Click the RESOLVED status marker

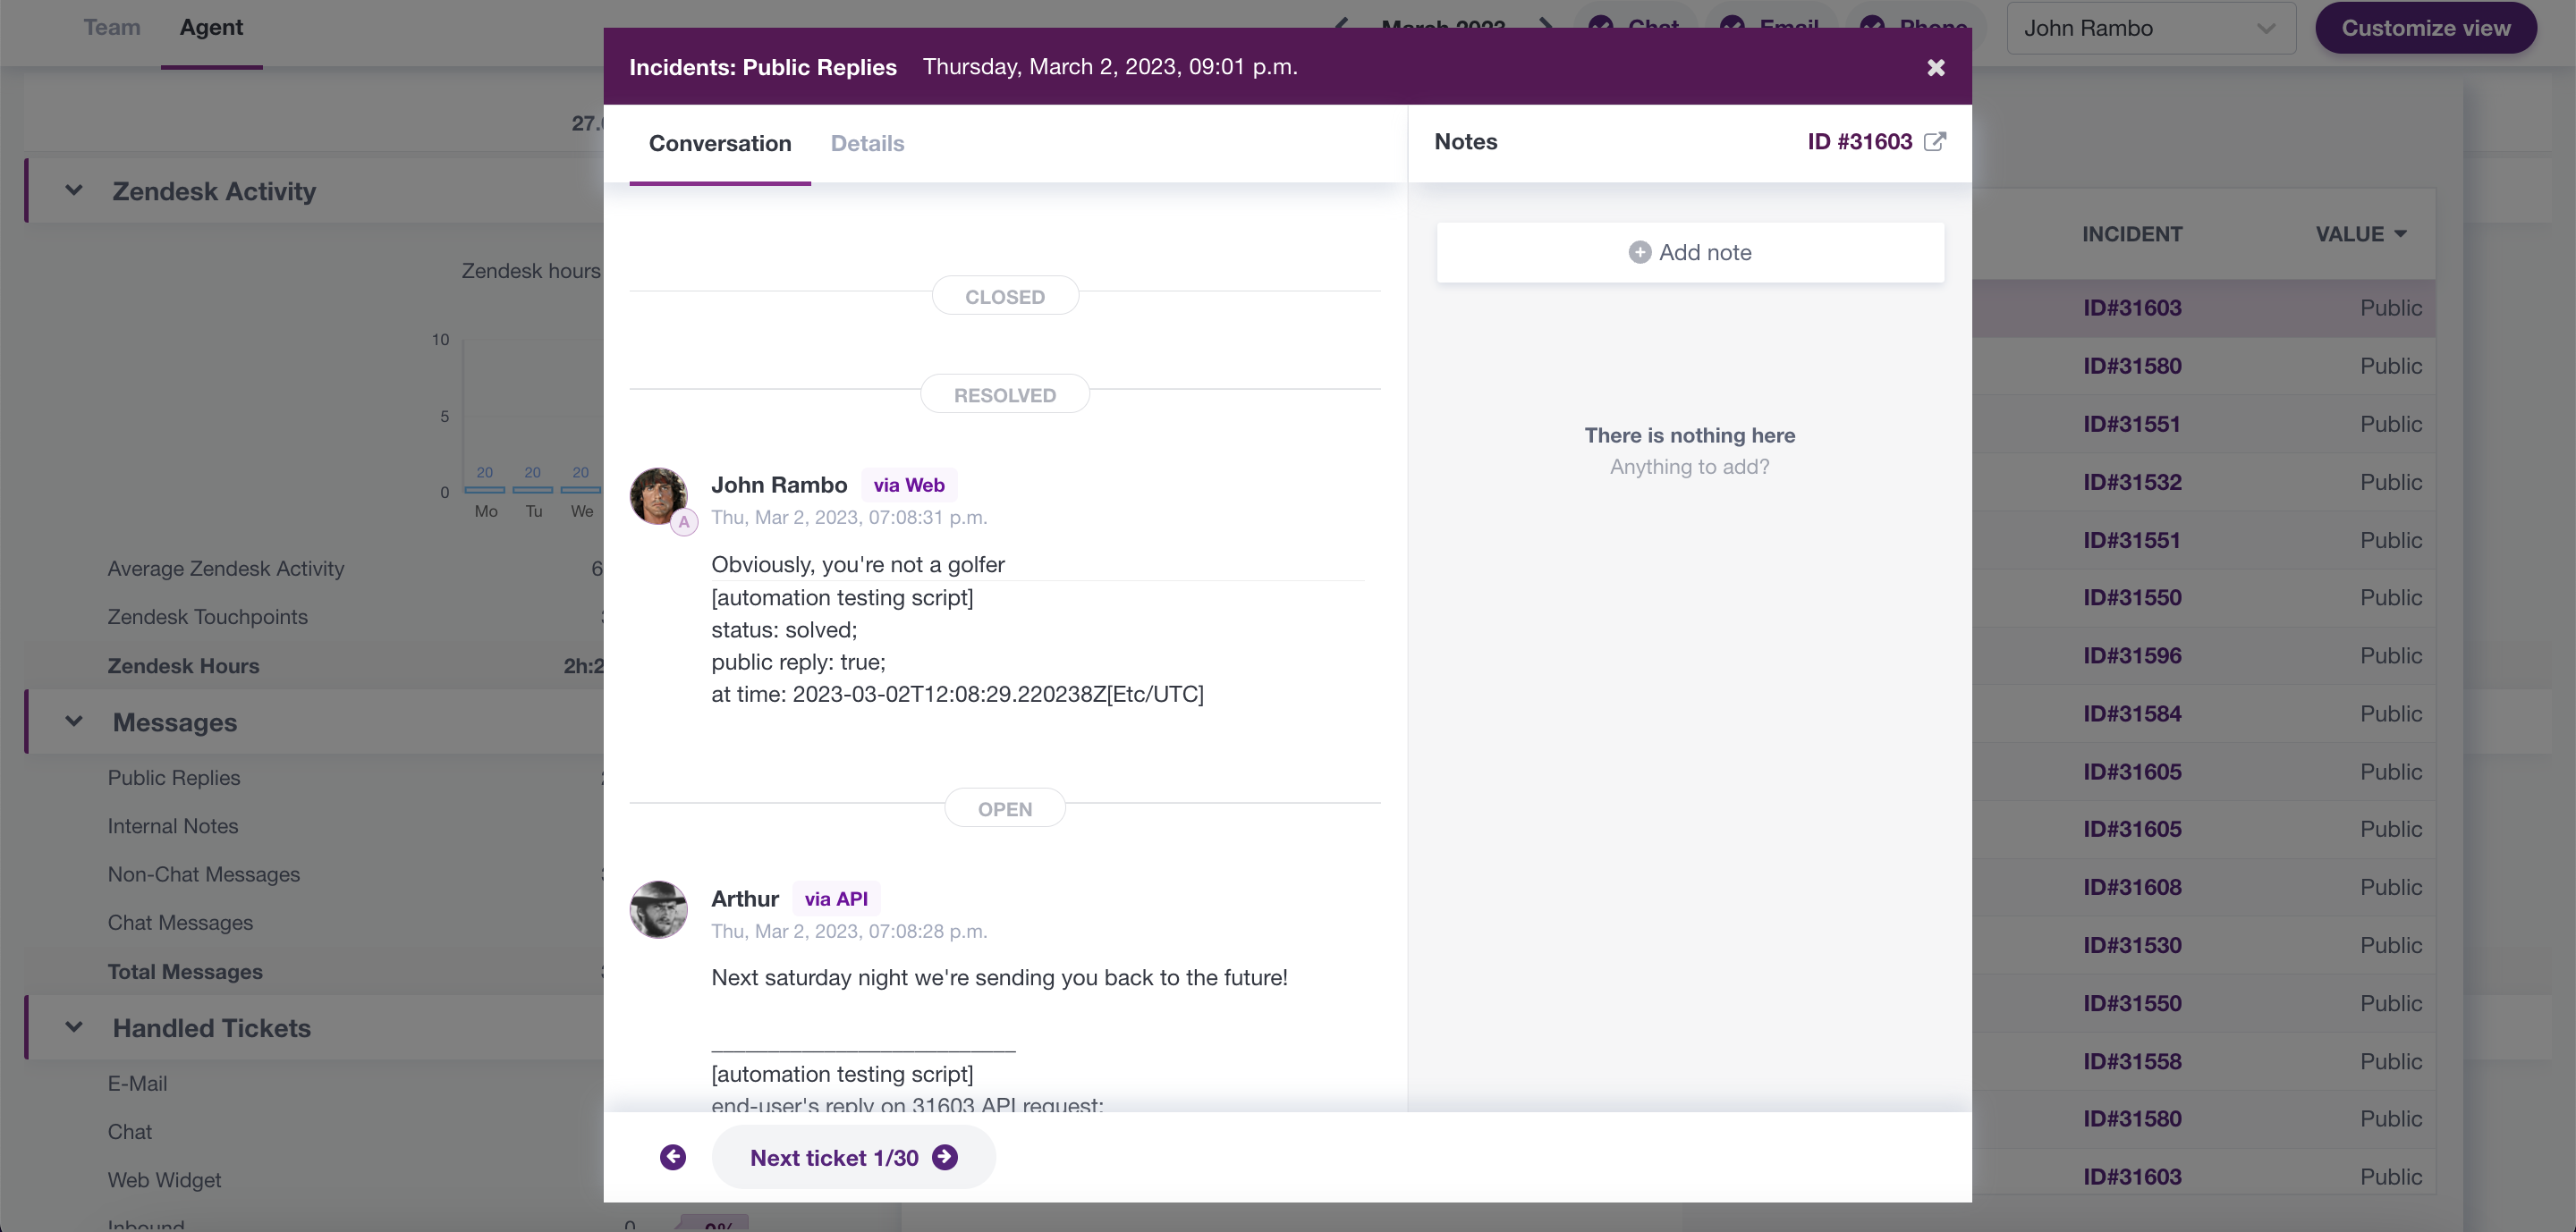(x=1005, y=394)
